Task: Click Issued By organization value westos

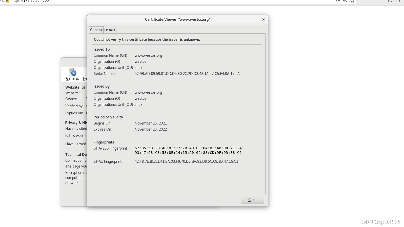Action: tap(140, 98)
